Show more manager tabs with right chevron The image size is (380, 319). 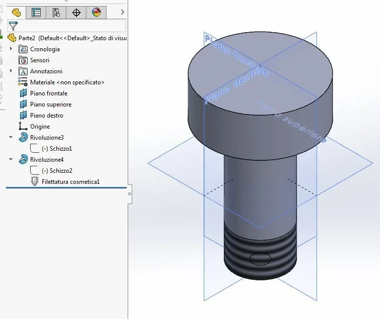(122, 12)
